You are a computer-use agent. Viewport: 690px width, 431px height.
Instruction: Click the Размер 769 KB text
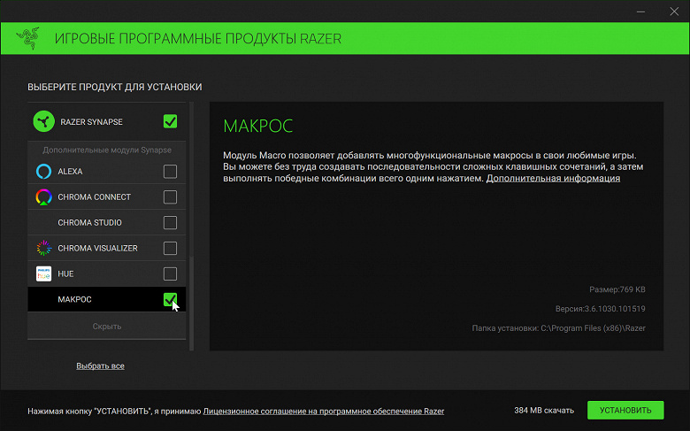click(x=617, y=289)
